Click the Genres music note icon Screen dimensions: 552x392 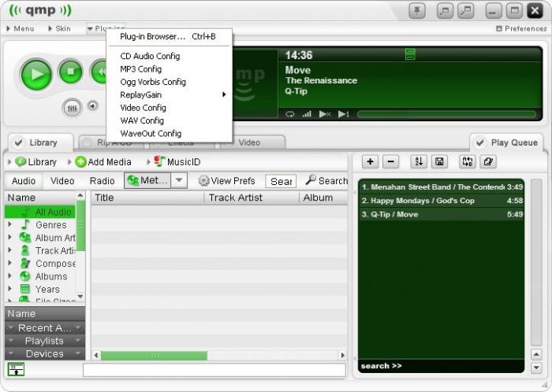(x=25, y=224)
